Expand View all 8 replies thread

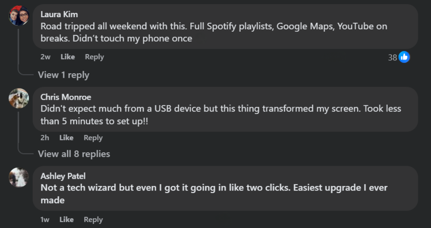pyautogui.click(x=74, y=154)
